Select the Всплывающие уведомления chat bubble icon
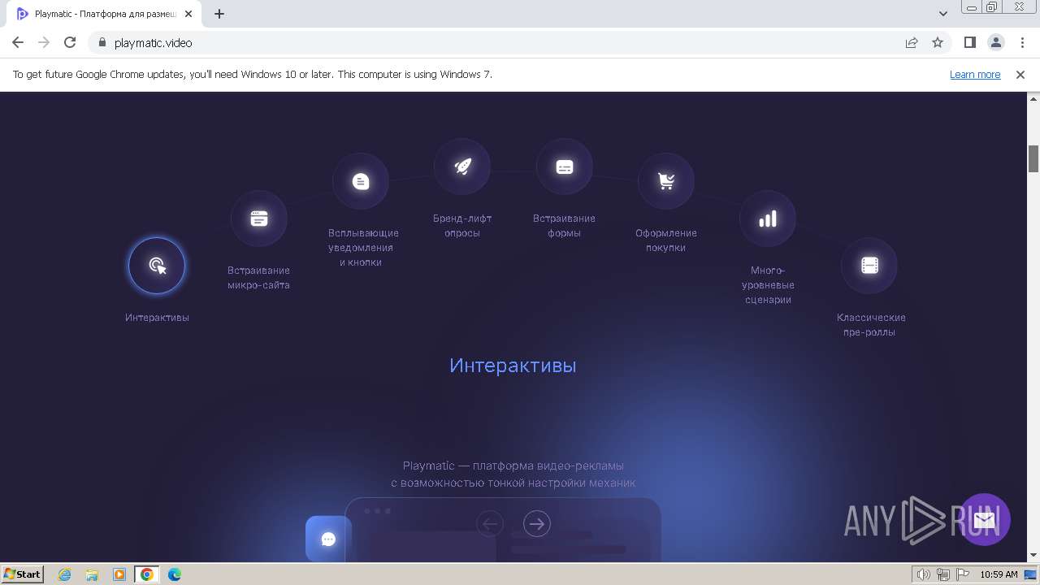This screenshot has width=1040, height=585. click(x=361, y=181)
